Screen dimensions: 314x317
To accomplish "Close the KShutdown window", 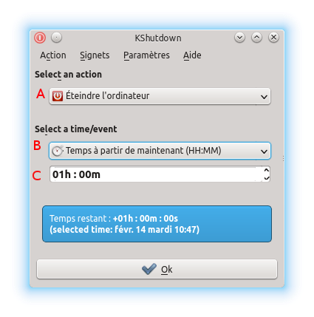I will click(273, 38).
